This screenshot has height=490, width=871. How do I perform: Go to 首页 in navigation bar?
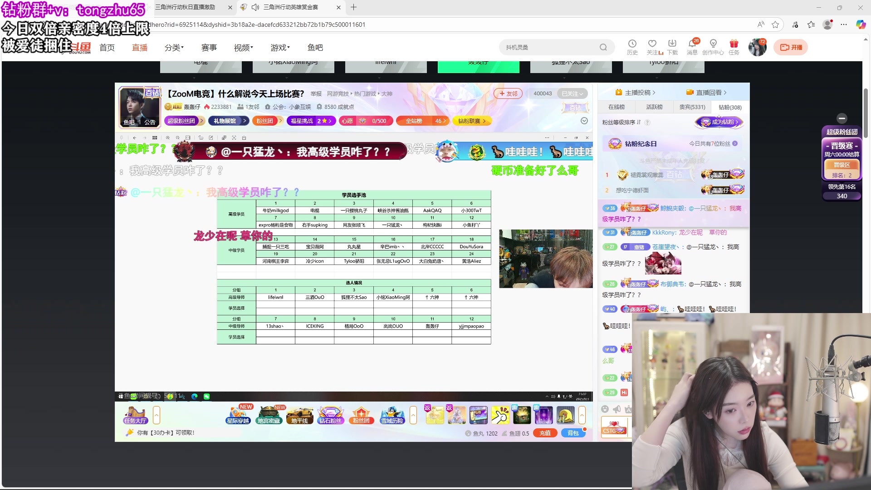click(x=107, y=48)
